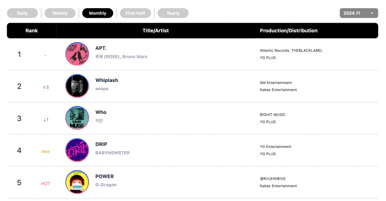Viewport: 386px width, 201px height.
Task: Open the Whiplash album cover thumbnail
Action: pyautogui.click(x=77, y=86)
